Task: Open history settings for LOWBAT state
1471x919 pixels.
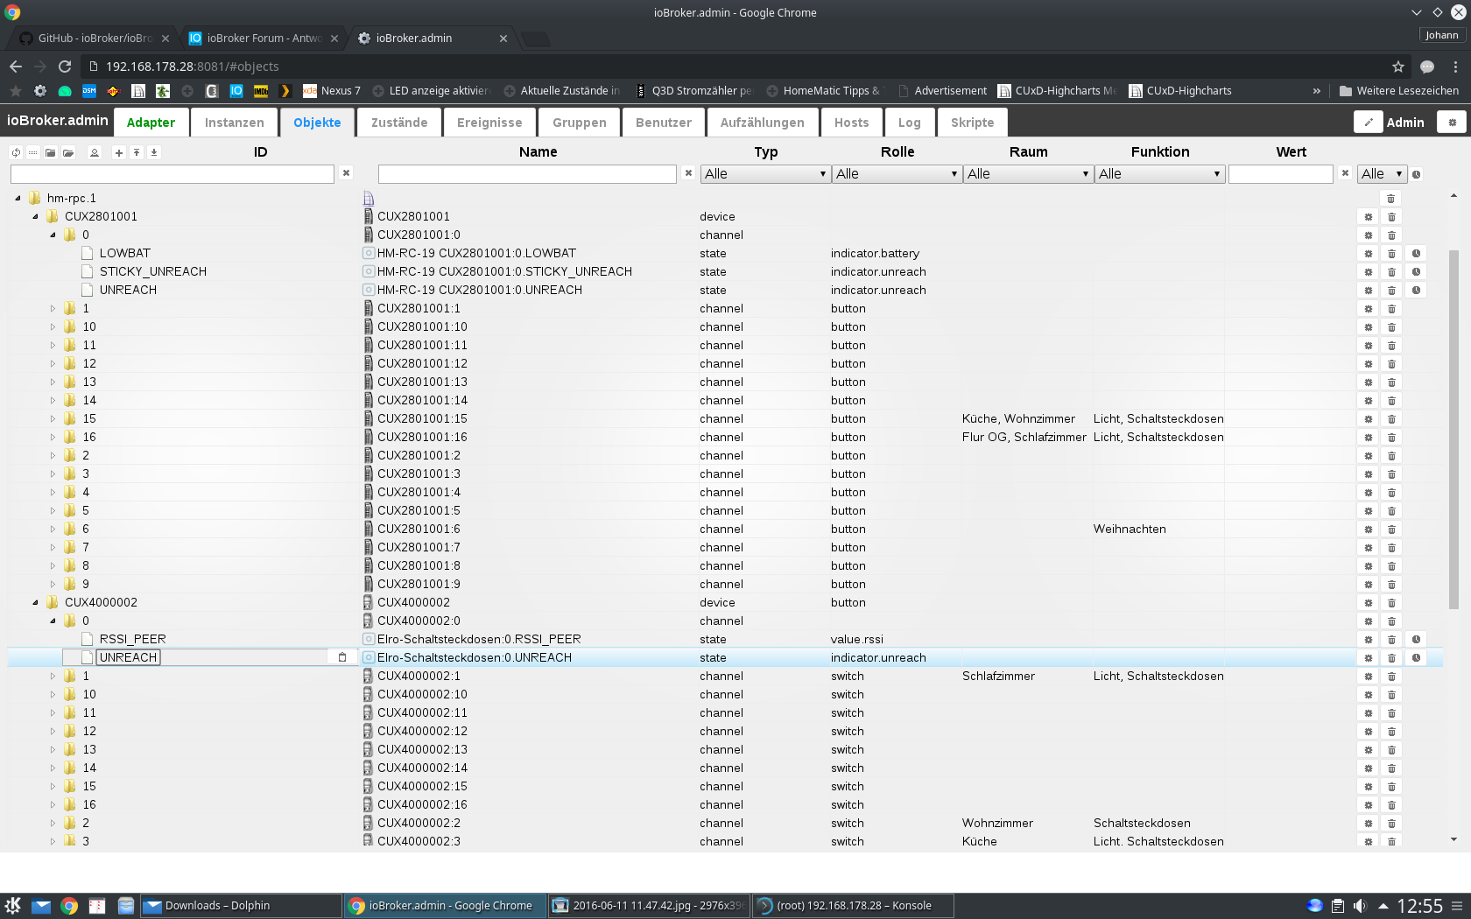Action: pyautogui.click(x=1416, y=254)
